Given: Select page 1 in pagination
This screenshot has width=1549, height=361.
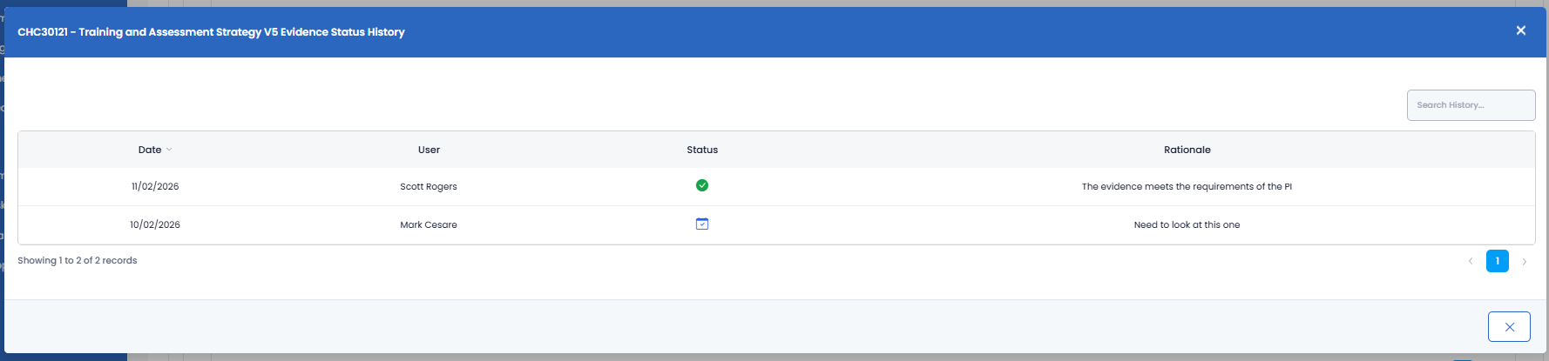Looking at the screenshot, I should (1497, 261).
